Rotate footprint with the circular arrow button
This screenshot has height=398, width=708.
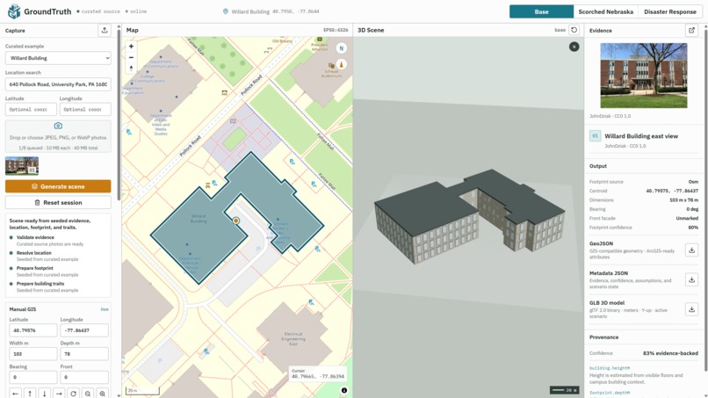click(x=73, y=394)
